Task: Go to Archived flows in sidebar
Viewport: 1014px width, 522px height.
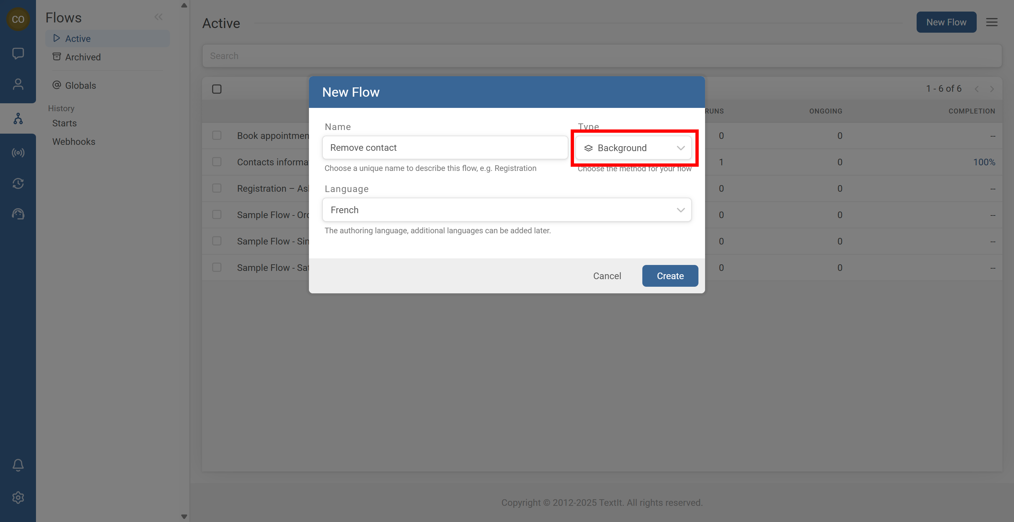Action: (x=83, y=57)
